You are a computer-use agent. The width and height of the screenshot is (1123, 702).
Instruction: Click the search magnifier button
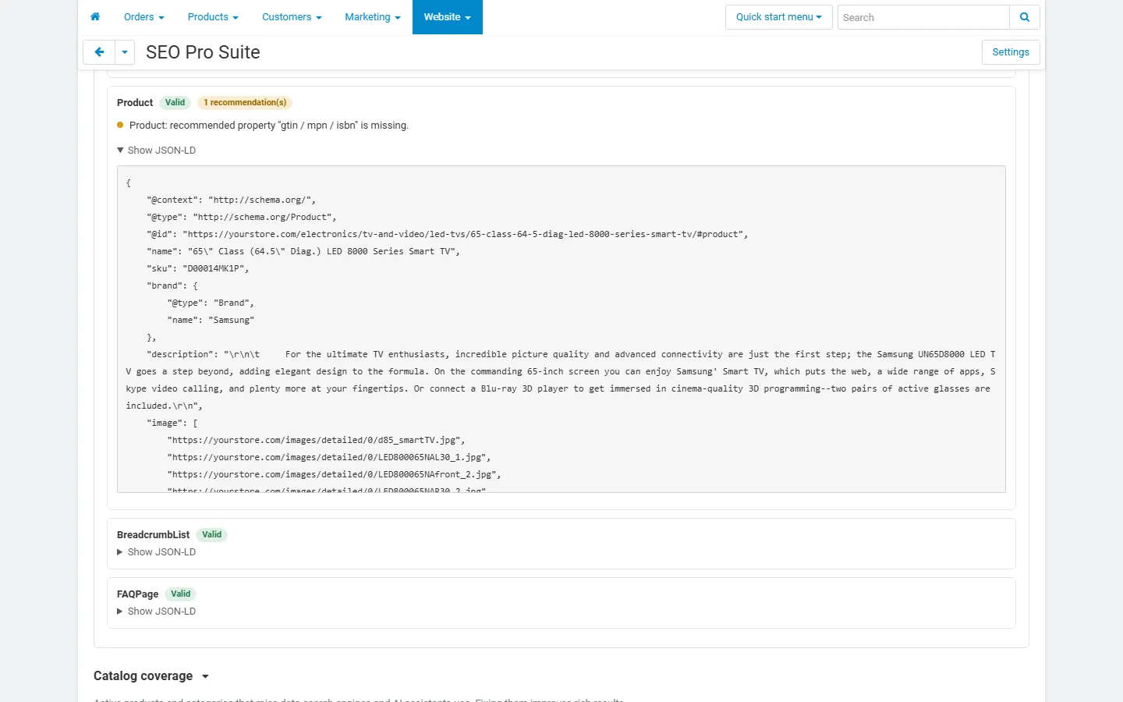[x=1025, y=17]
